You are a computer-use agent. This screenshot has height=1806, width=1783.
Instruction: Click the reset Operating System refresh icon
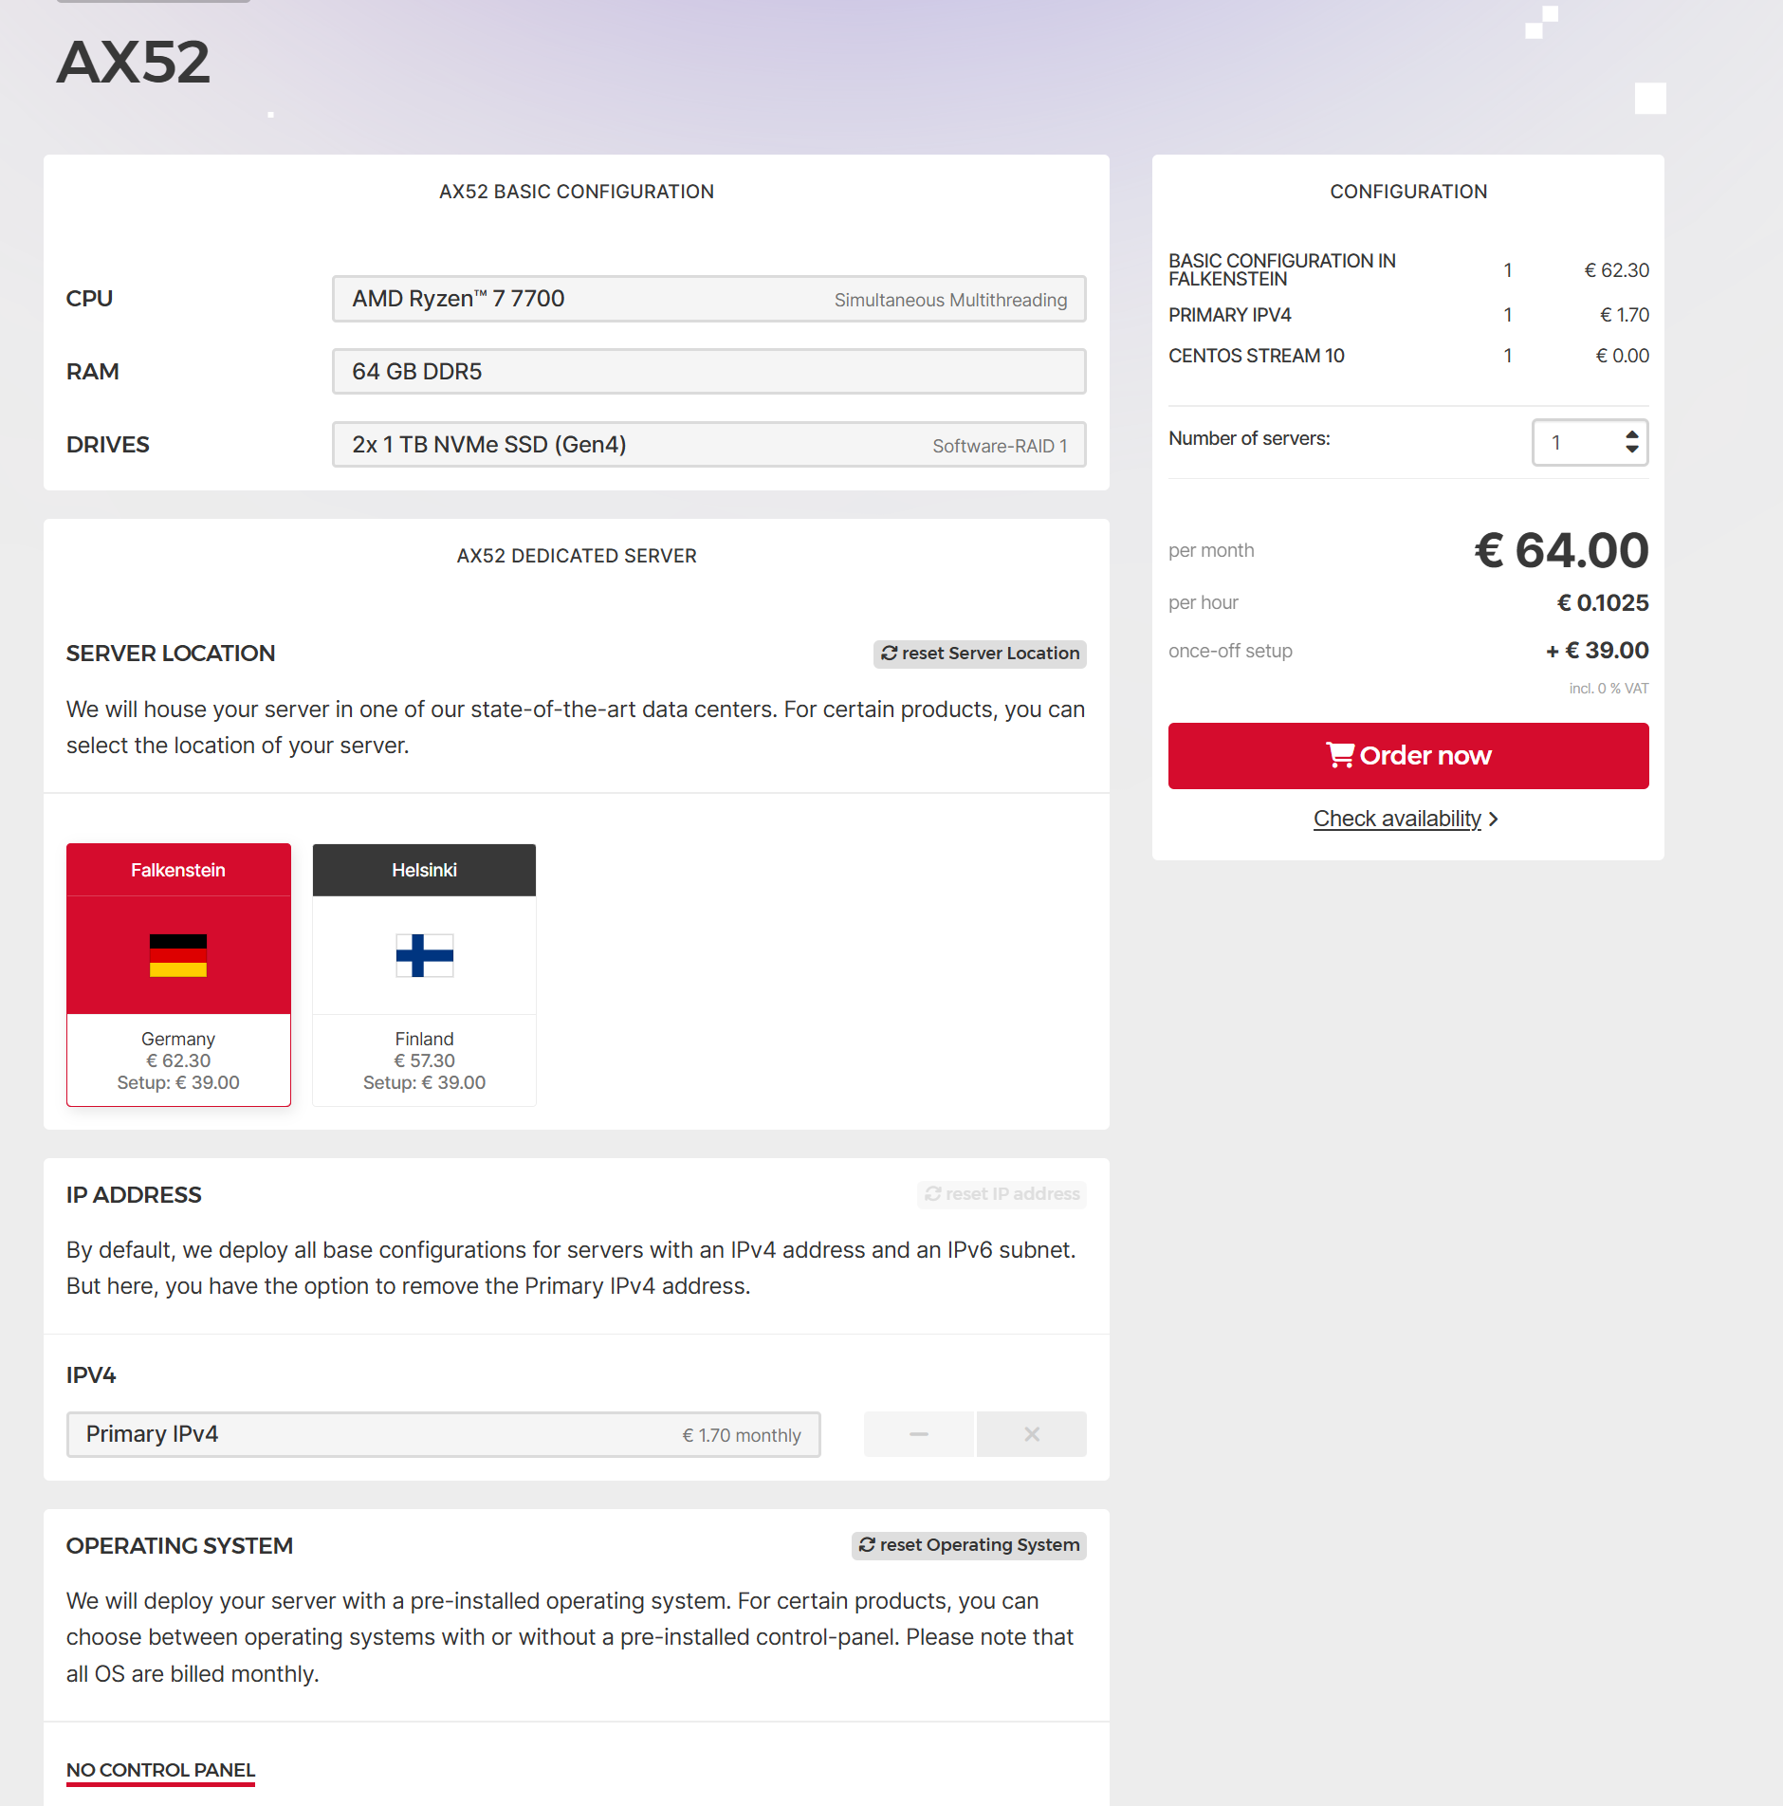click(x=867, y=1545)
